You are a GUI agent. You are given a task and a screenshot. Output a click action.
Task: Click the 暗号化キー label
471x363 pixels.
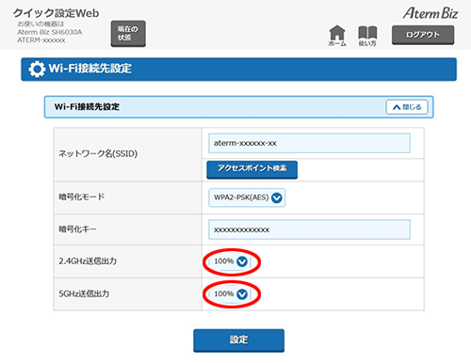[77, 229]
